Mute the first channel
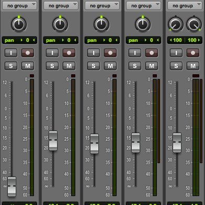 click(28, 66)
